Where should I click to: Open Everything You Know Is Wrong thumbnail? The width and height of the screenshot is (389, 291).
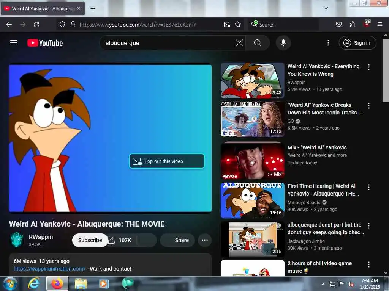pos(252,80)
